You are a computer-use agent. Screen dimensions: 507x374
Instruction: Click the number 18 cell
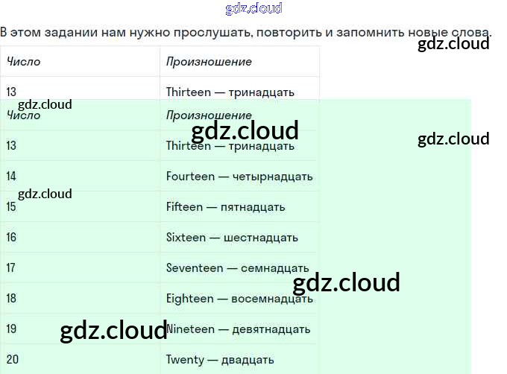click(11, 299)
